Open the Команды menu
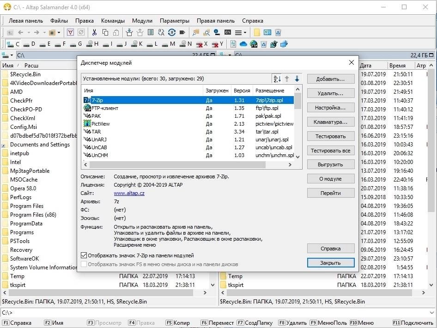 [113, 21]
